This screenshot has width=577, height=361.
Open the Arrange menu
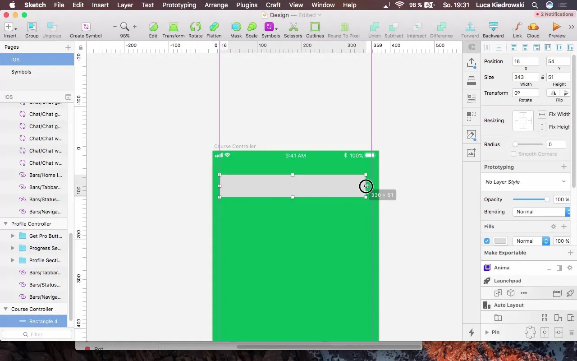216,5
